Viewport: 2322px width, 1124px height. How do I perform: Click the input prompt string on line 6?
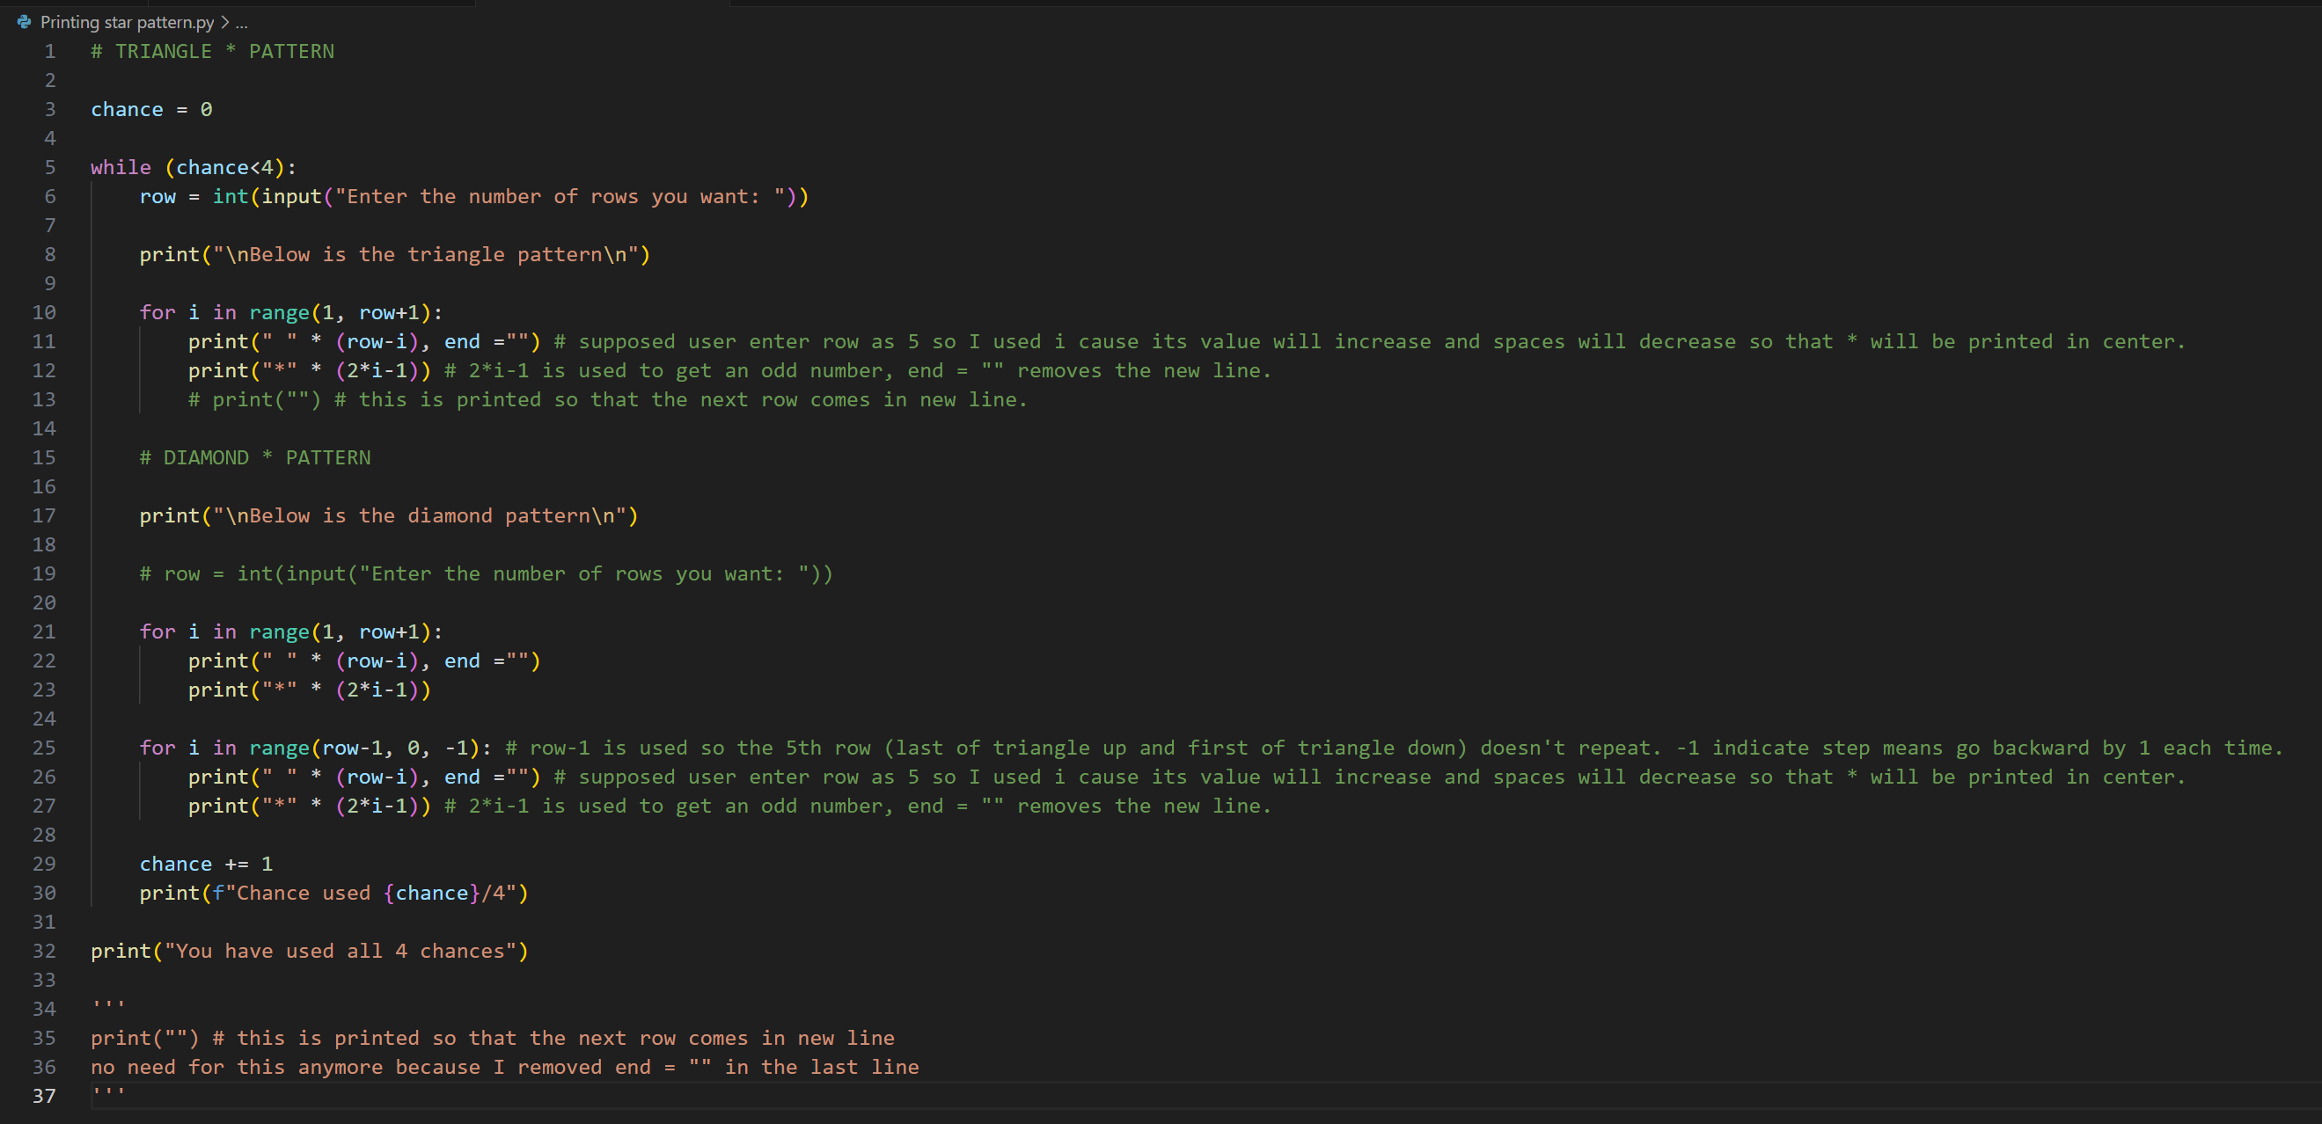coord(559,196)
